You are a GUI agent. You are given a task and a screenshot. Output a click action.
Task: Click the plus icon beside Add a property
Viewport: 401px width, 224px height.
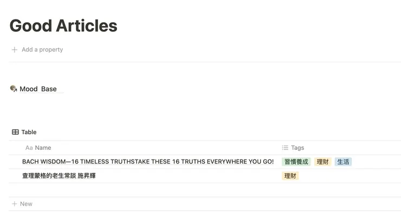point(14,50)
